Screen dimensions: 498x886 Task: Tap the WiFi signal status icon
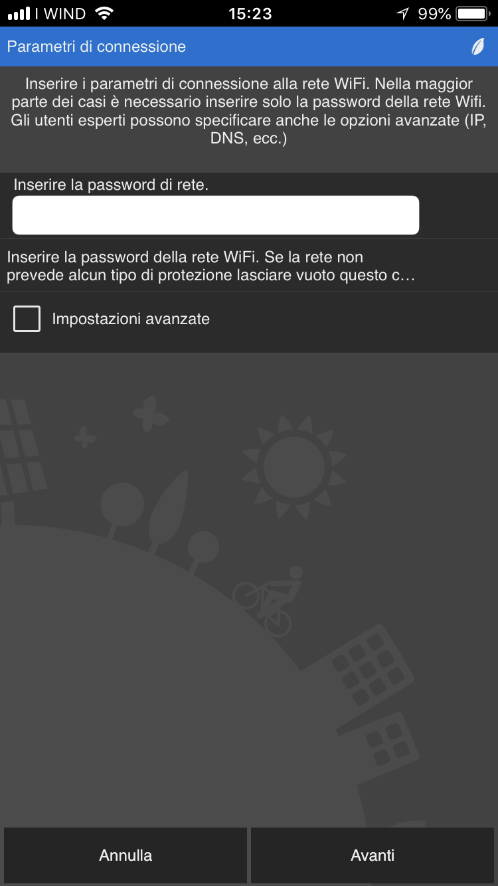pyautogui.click(x=104, y=13)
